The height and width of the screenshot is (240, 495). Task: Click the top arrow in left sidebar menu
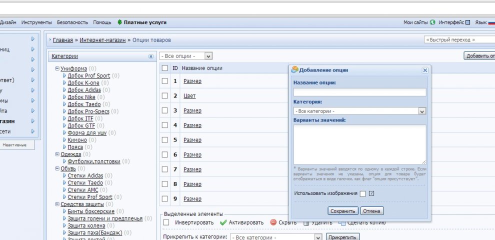pos(33,39)
